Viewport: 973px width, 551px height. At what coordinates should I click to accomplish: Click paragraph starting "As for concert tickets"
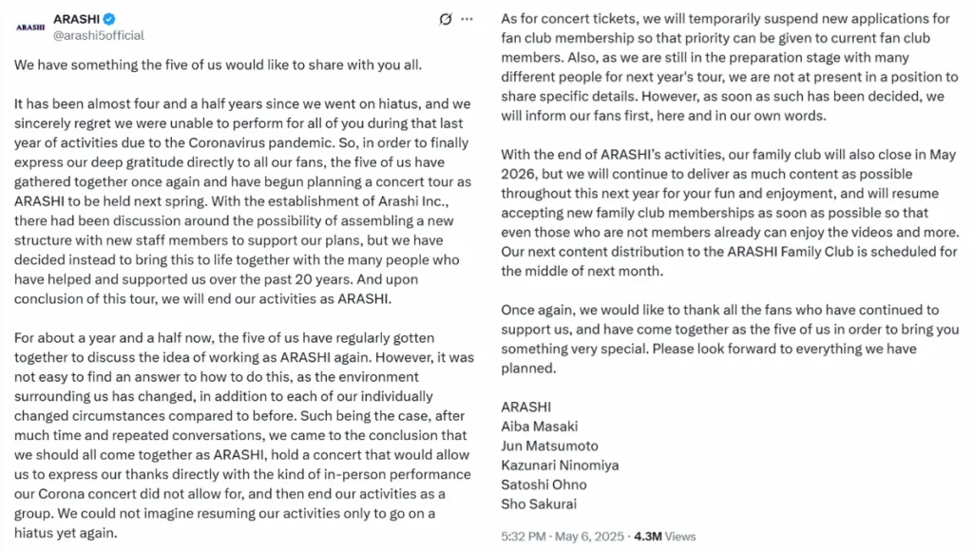[x=729, y=67]
